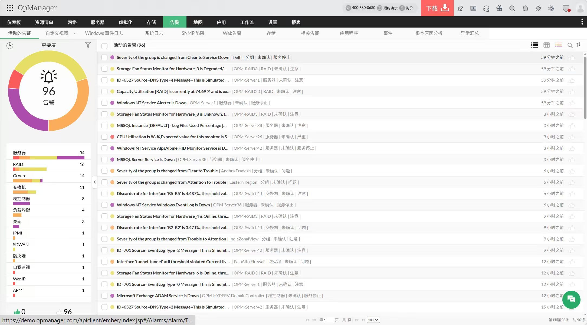Click the alarm list search magnifier icon
The image size is (587, 325).
coord(570,45)
